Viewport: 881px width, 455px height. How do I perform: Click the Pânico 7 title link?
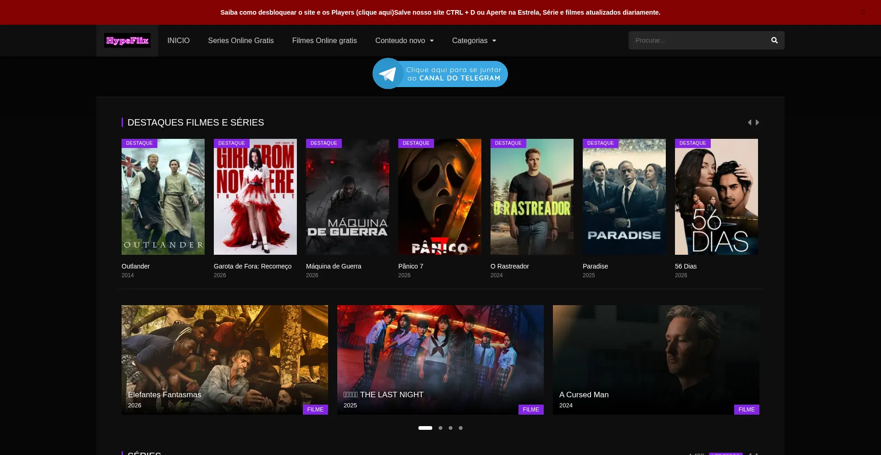pos(411,266)
